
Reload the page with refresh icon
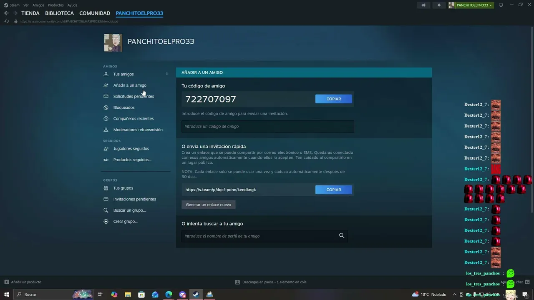point(6,21)
